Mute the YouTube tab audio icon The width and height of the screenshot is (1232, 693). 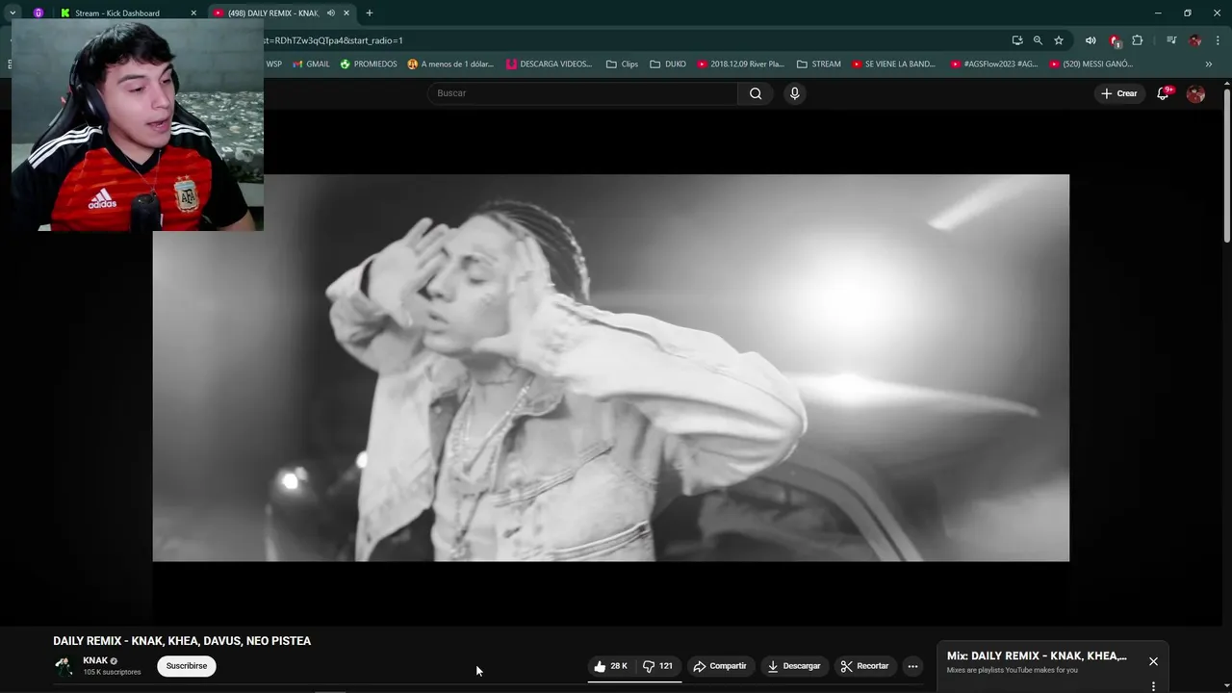(x=331, y=13)
